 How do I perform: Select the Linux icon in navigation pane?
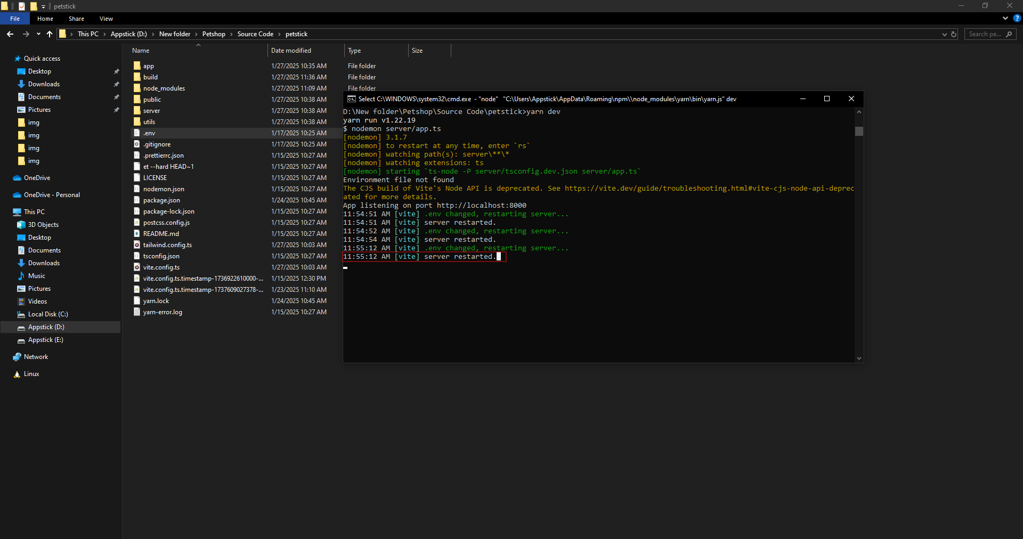[17, 374]
